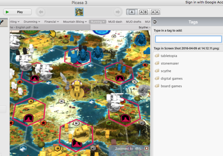Select the board game thumbnail in the filmstrip
Viewport: 223px width, 156px height.
(x=79, y=12)
